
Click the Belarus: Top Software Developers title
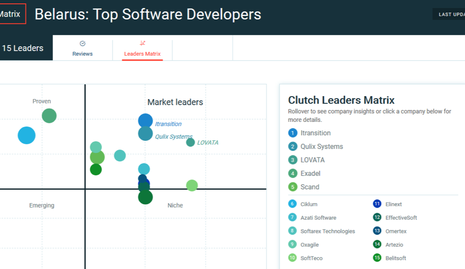click(x=148, y=14)
